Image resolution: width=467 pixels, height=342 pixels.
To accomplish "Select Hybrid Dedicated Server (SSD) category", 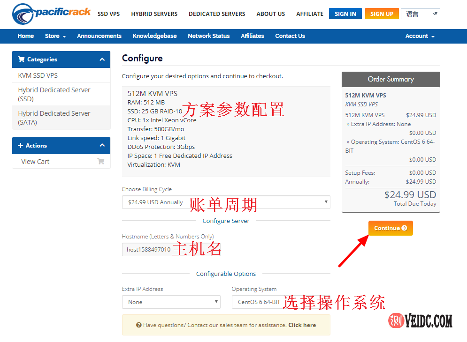I will [x=61, y=94].
